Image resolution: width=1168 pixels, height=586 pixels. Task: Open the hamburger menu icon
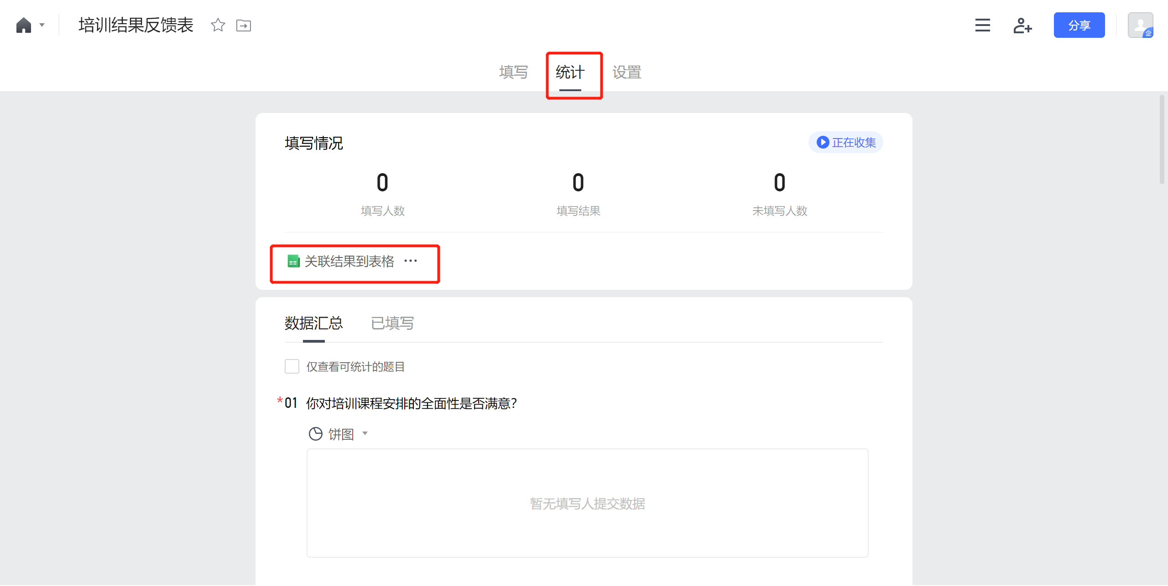pos(982,25)
